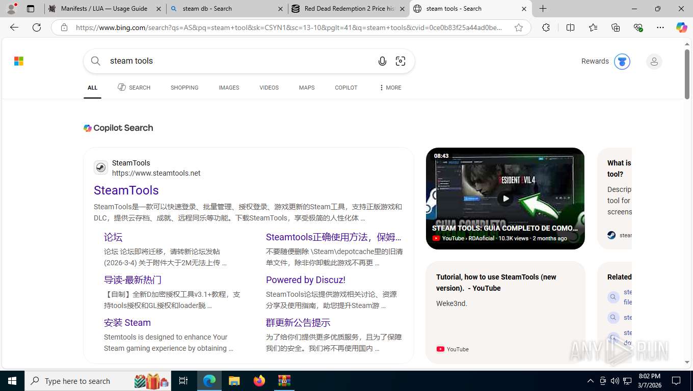Open the www.steamtools.net URL link
The height and width of the screenshot is (391, 693).
(156, 173)
